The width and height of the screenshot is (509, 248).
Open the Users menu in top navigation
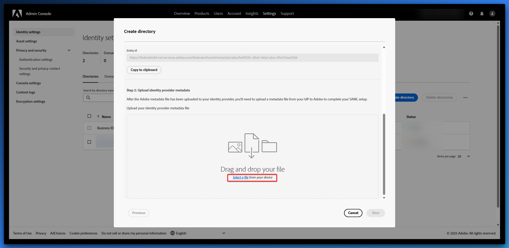[218, 14]
